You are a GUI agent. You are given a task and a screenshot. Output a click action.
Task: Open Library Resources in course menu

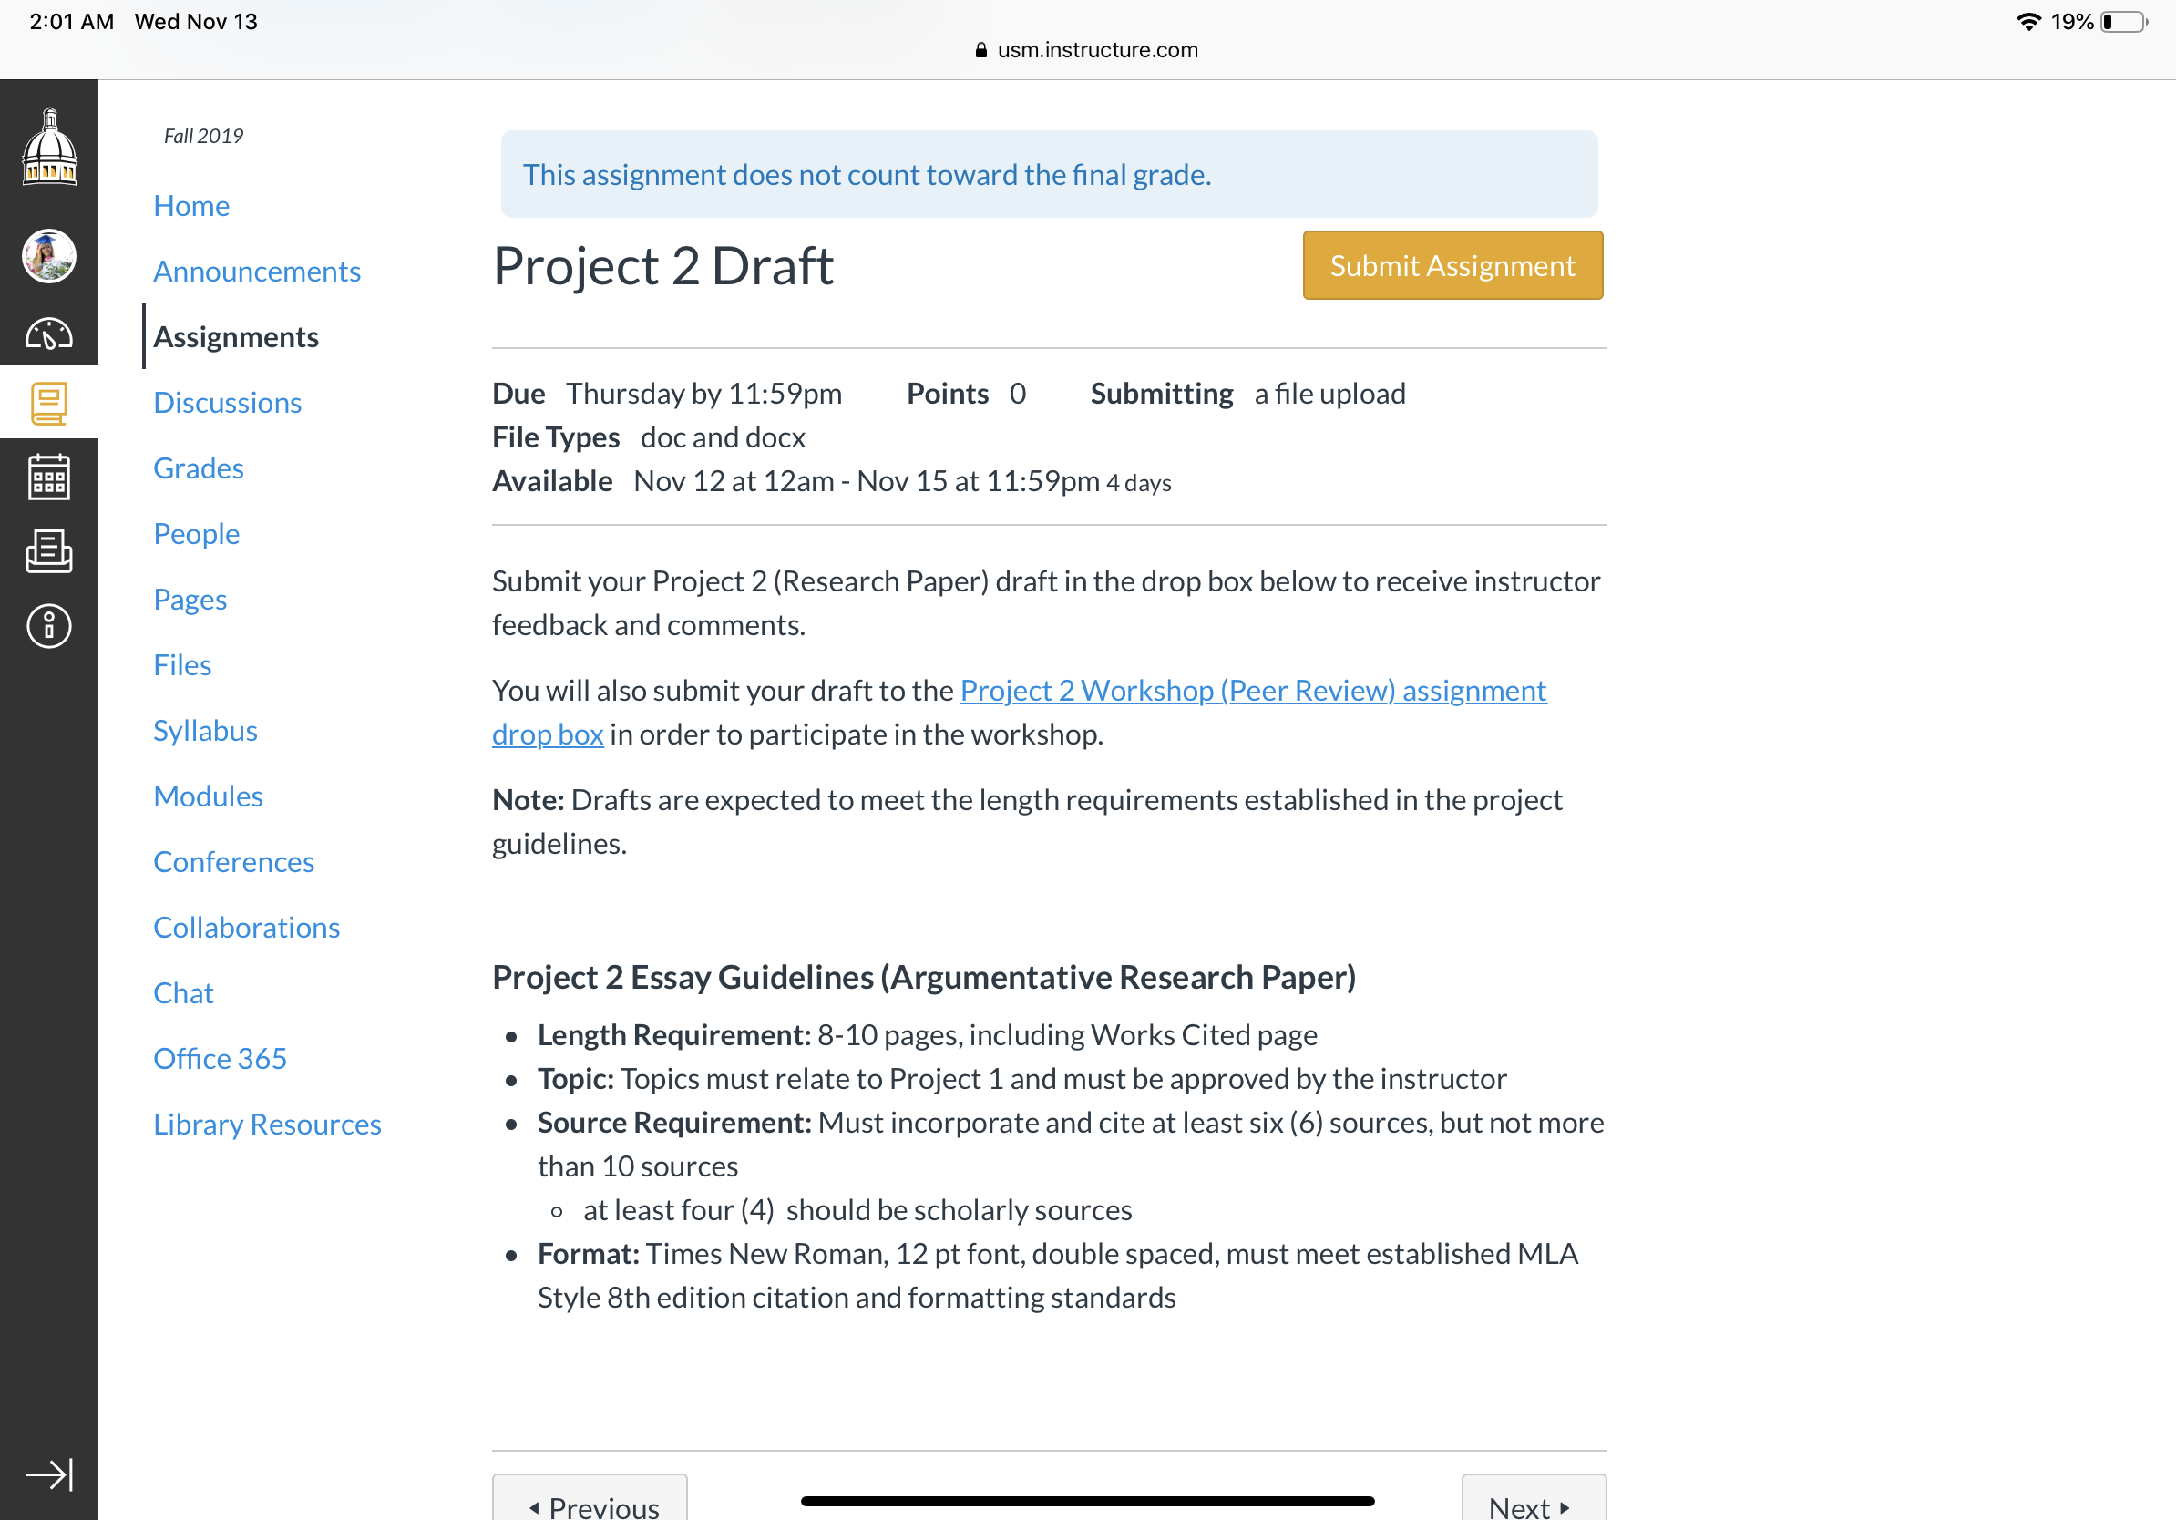coord(267,1124)
